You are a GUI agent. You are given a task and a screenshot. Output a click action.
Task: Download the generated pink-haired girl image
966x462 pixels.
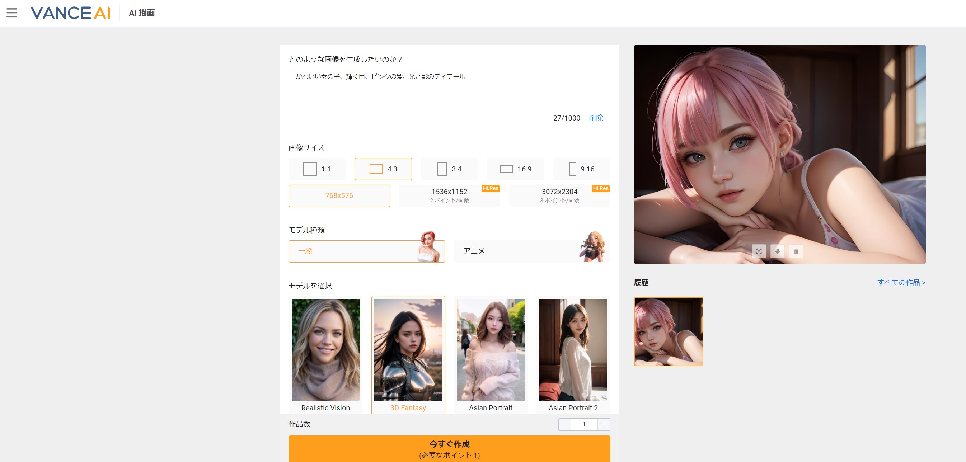[x=778, y=251]
